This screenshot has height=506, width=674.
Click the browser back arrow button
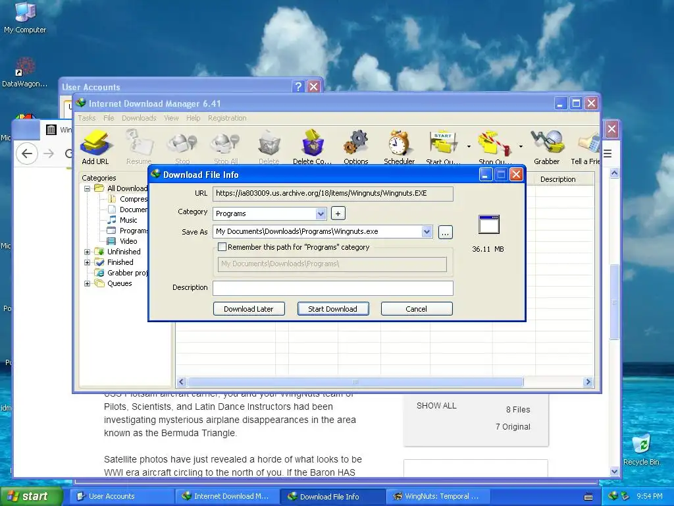[x=27, y=154]
